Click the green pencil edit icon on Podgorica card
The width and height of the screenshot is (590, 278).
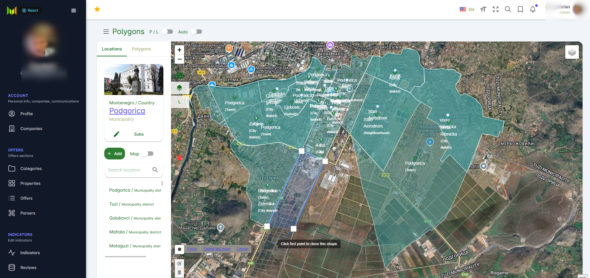[117, 134]
